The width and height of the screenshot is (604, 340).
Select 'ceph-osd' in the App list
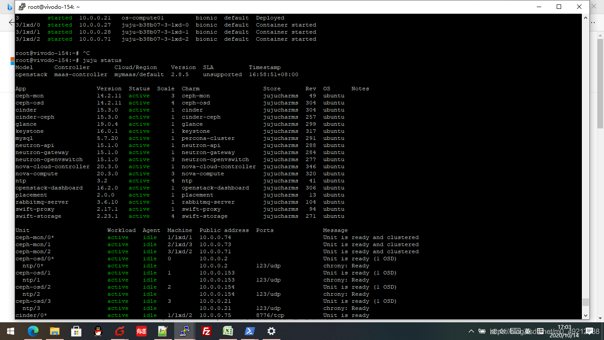coord(30,103)
